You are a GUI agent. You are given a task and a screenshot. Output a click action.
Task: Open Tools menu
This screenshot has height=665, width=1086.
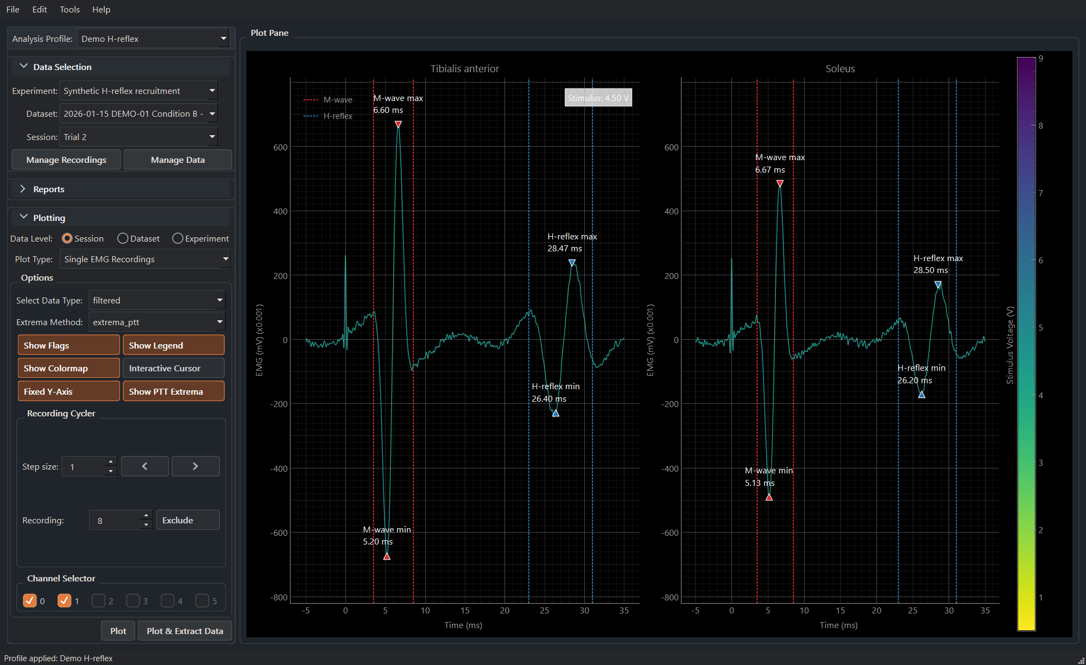70,9
